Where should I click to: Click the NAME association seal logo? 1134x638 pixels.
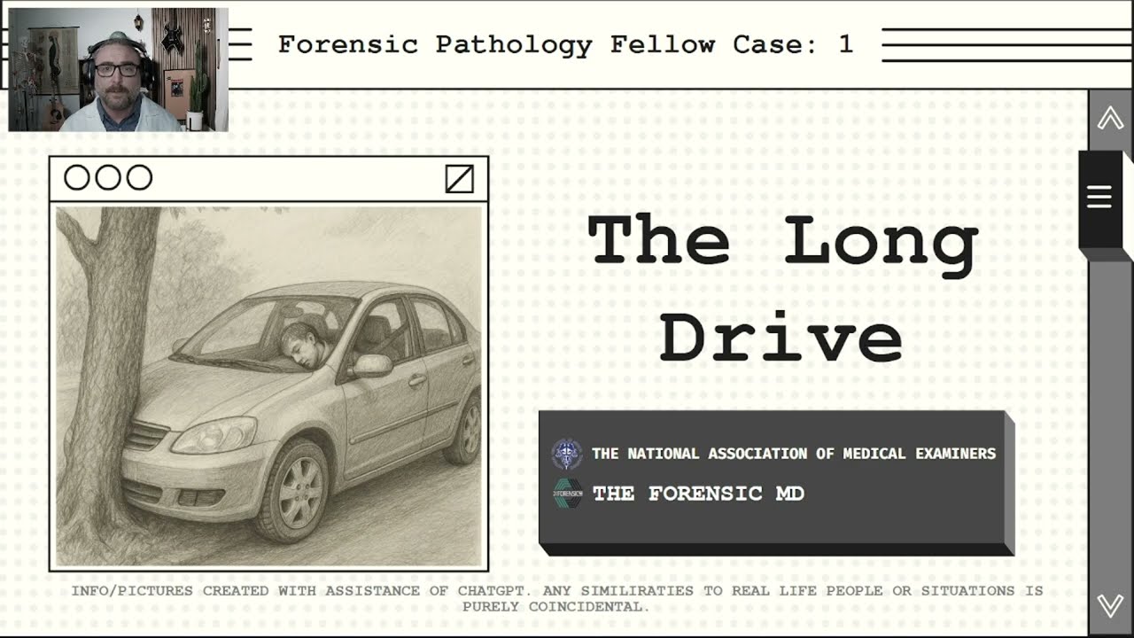point(566,454)
